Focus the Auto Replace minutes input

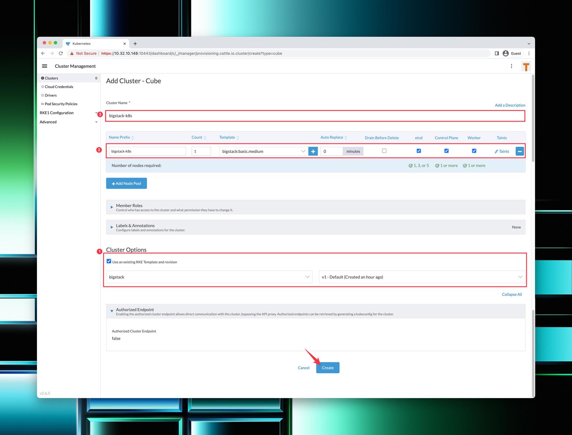point(332,151)
